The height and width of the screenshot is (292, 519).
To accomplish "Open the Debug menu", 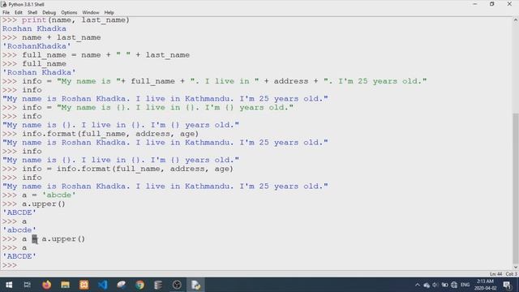I will [49, 13].
